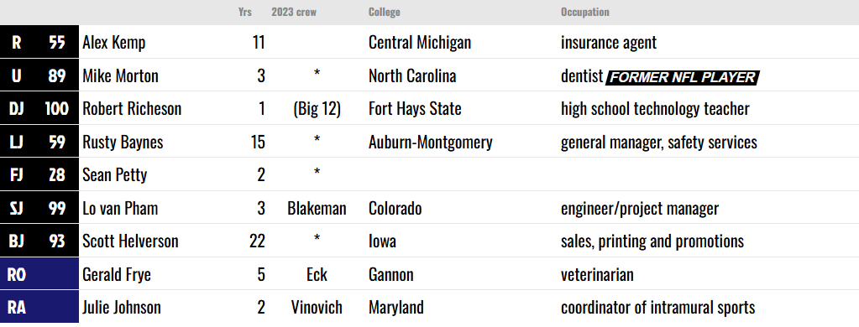Click the Occupation column header

584,12
